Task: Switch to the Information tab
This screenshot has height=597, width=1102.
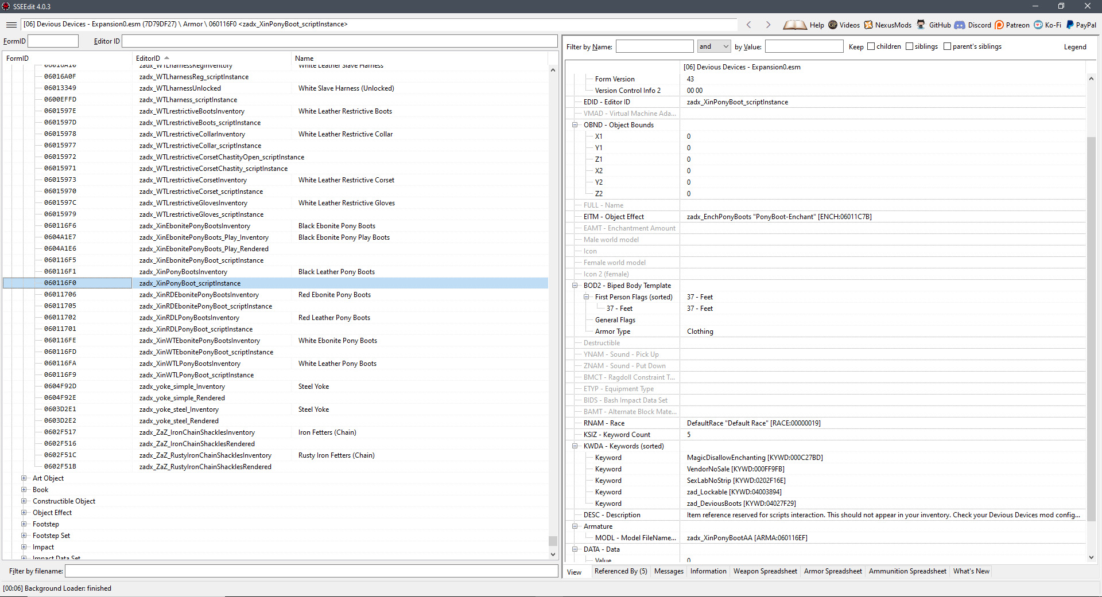Action: click(x=708, y=571)
